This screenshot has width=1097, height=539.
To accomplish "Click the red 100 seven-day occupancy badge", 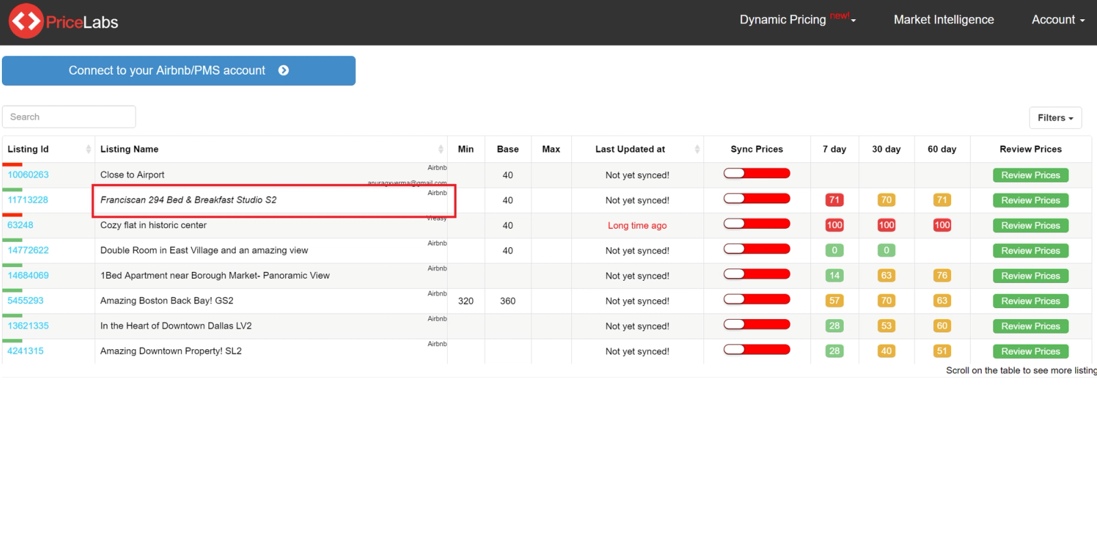I will [x=834, y=225].
